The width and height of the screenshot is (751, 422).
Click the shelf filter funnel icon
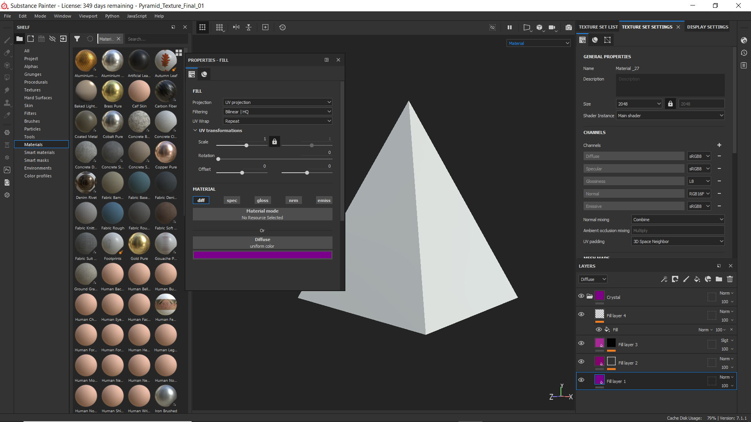[x=77, y=39]
